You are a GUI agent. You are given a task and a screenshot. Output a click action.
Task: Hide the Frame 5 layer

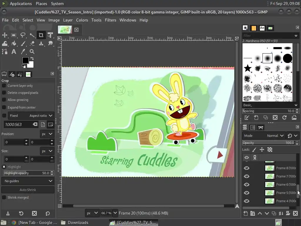[x=247, y=193]
